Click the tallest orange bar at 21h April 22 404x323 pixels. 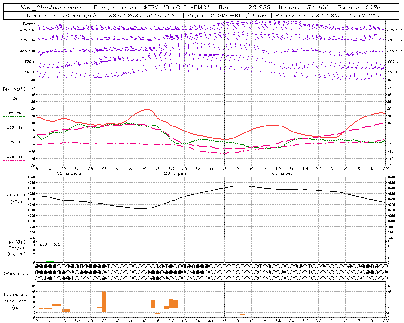point(104,302)
